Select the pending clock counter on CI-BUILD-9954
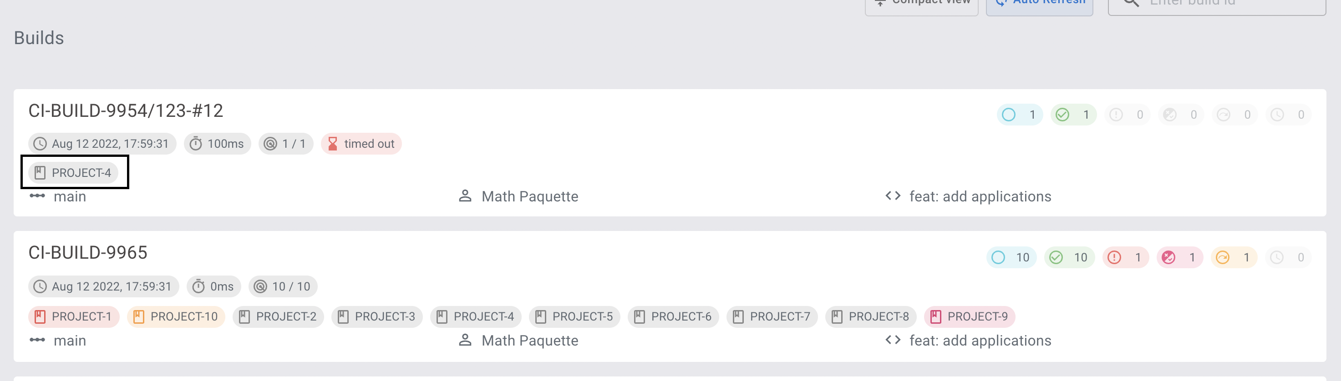Image resolution: width=1341 pixels, height=381 pixels. (1287, 115)
